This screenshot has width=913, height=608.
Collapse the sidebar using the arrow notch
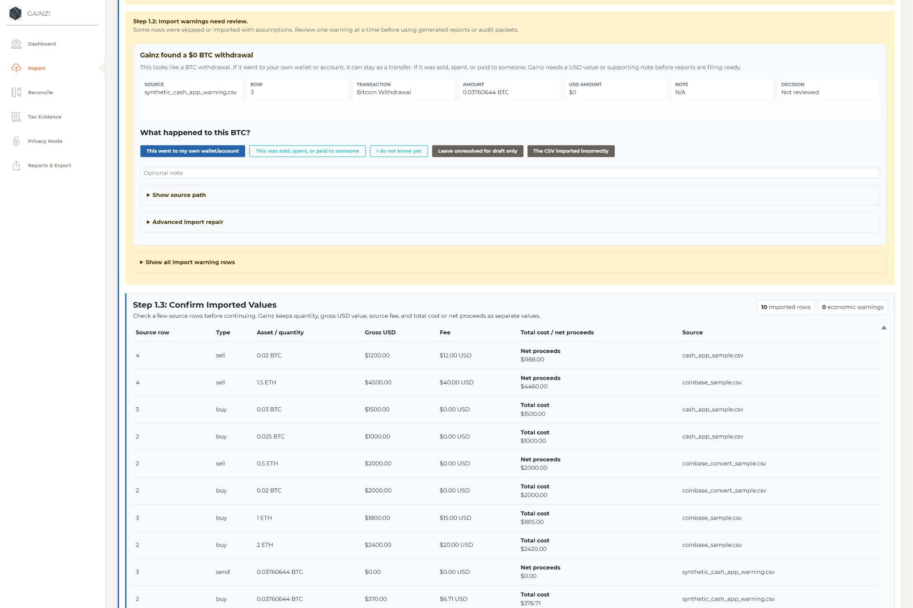click(x=102, y=68)
